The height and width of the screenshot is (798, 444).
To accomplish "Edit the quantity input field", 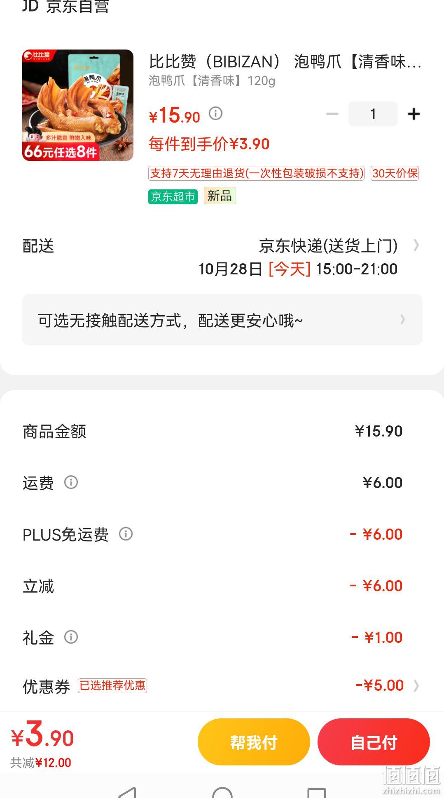I will click(x=373, y=114).
